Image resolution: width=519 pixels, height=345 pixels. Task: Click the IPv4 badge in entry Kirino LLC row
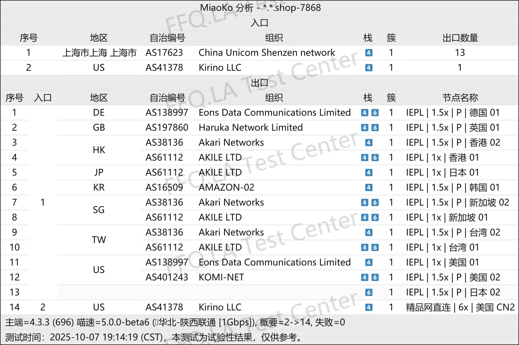point(369,68)
